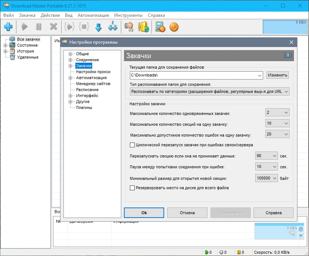Expand the Соединение settings node
309x256 pixels.
click(70, 60)
